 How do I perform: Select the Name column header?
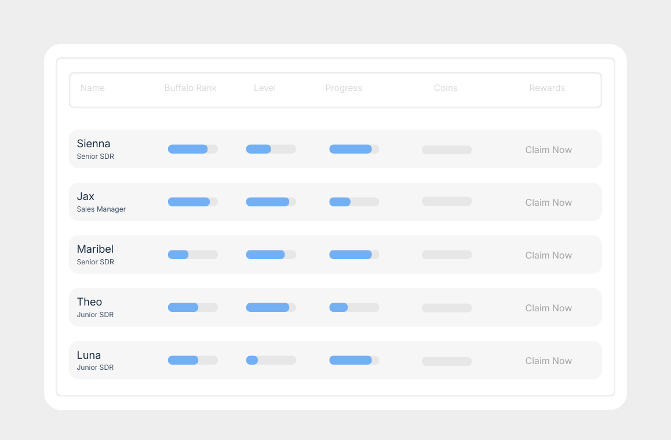pos(93,88)
